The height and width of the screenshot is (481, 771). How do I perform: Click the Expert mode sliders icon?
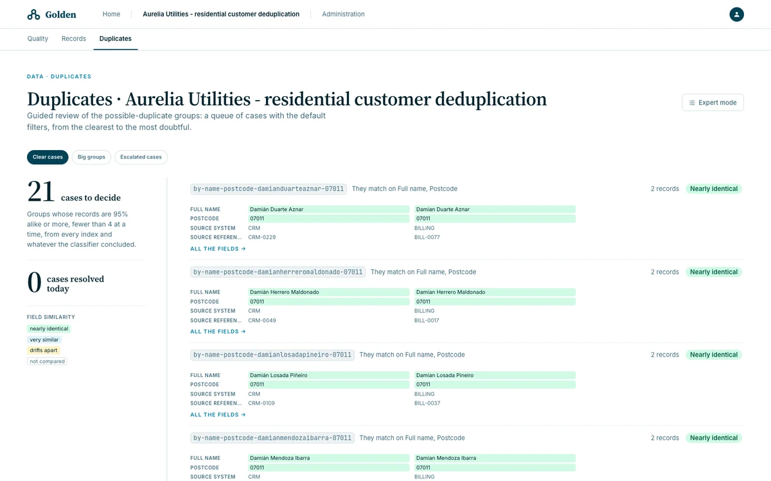pos(692,103)
